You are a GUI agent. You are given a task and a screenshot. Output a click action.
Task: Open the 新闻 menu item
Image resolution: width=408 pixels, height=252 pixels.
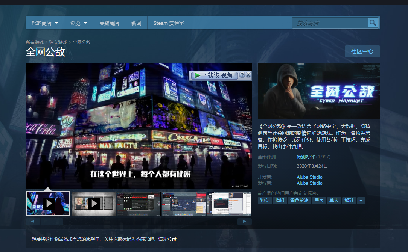[136, 23]
